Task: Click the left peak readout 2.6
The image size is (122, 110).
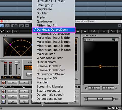Action: pos(4,77)
